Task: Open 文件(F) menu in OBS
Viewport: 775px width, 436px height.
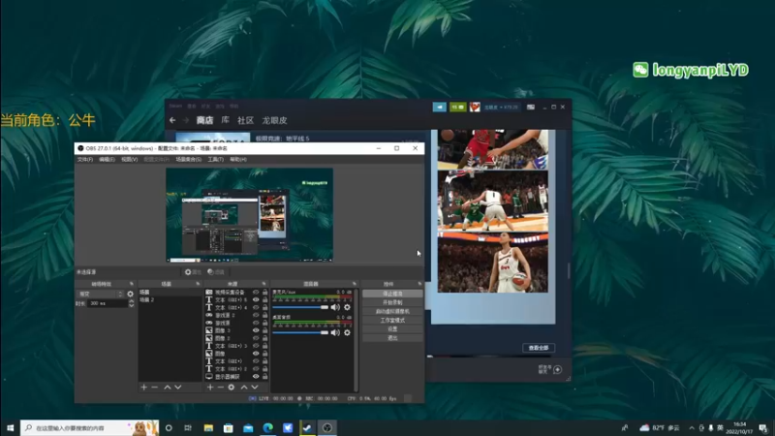Action: (84, 159)
